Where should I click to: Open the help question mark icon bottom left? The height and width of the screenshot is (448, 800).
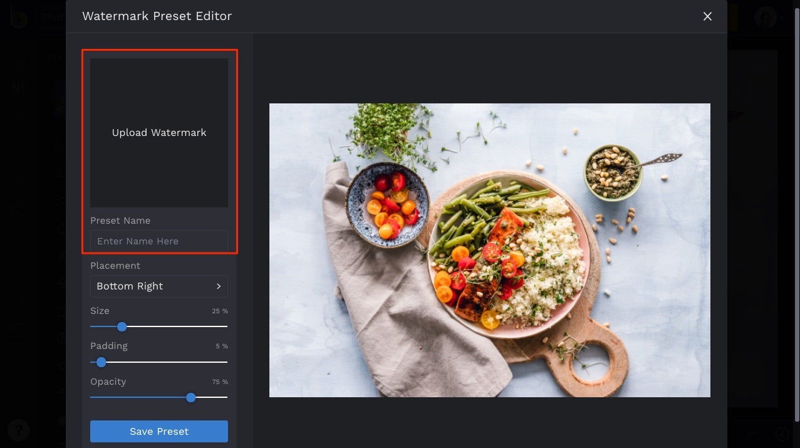[18, 430]
